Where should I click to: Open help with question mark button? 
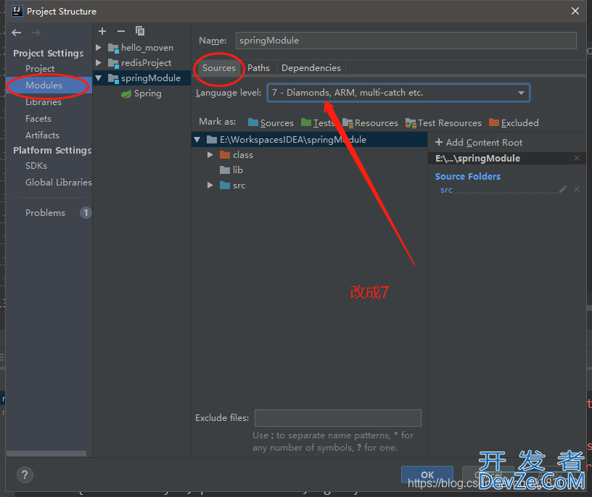[x=25, y=475]
